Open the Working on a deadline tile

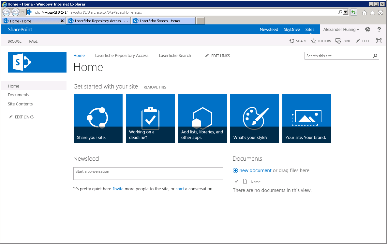[150, 118]
